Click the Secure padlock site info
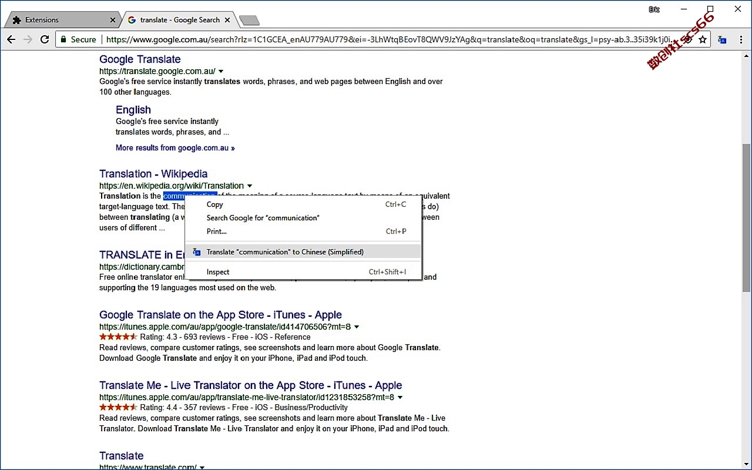 pos(78,39)
